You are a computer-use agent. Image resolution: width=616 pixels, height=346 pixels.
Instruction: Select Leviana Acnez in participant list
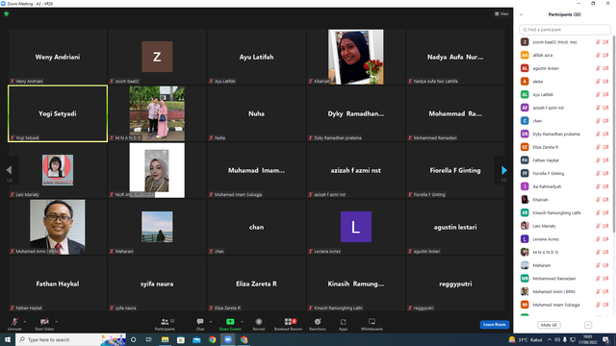tap(565, 239)
